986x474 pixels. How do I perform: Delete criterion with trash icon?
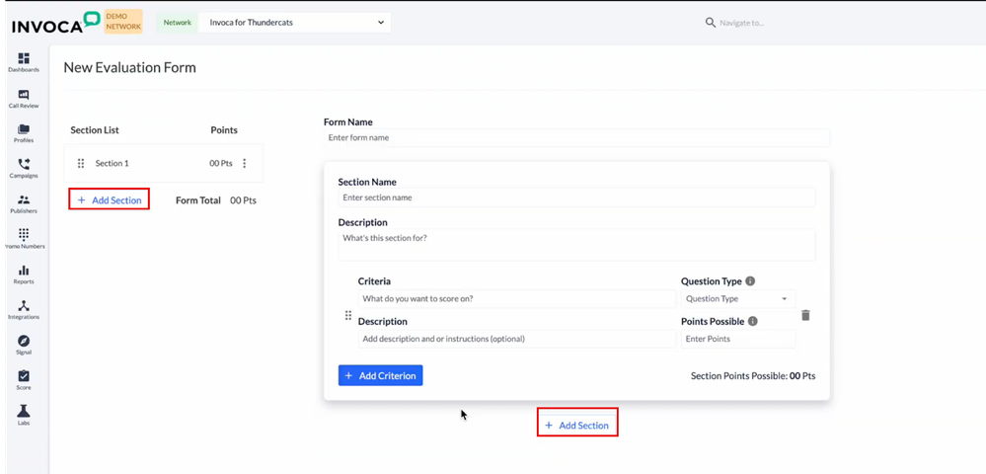(x=805, y=315)
